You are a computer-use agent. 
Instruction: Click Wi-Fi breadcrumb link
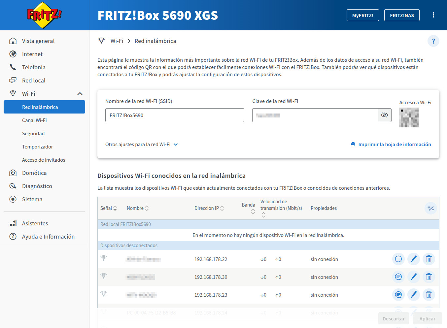click(x=117, y=41)
